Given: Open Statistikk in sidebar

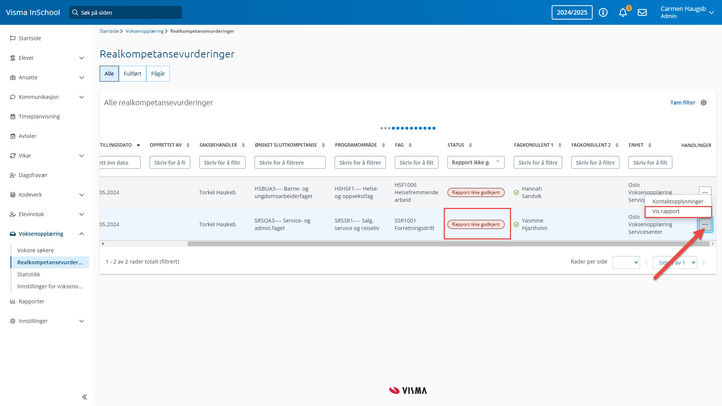Looking at the screenshot, I should pos(29,274).
